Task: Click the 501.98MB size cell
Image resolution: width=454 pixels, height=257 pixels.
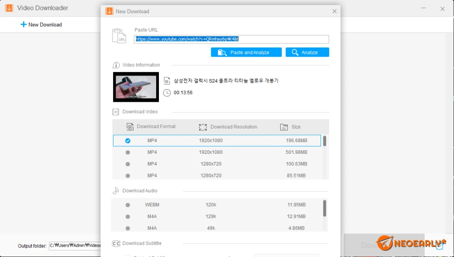Action: (x=296, y=152)
